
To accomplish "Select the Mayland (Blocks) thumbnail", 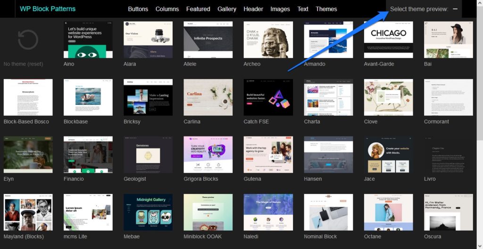I will [x=28, y=212].
